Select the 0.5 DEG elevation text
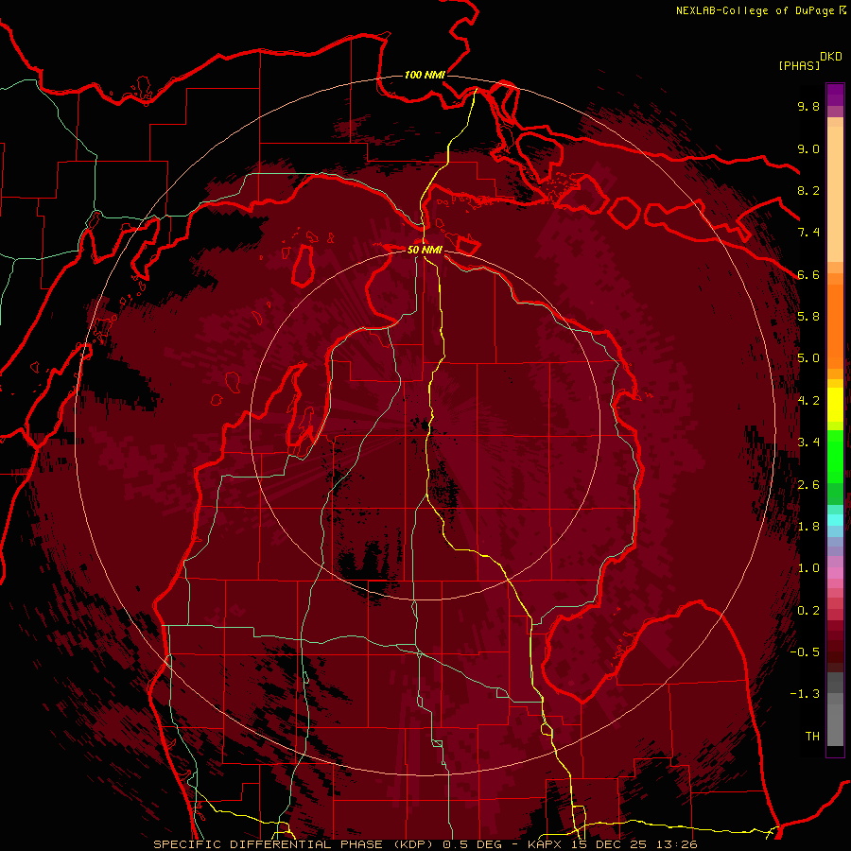 click(472, 844)
